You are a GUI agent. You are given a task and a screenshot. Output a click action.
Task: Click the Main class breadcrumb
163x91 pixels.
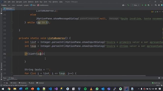[33, 5]
